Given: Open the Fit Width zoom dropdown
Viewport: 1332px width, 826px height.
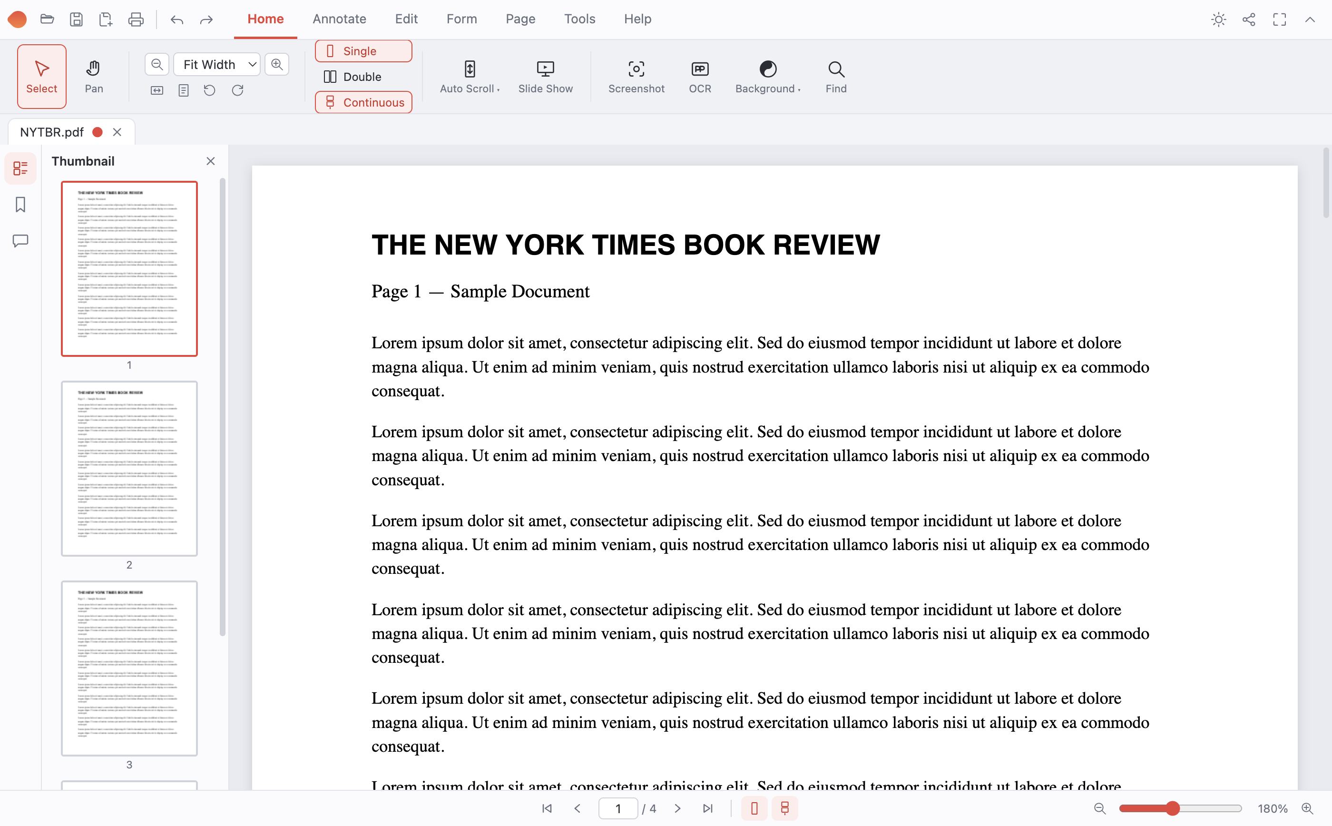Looking at the screenshot, I should coord(217,64).
